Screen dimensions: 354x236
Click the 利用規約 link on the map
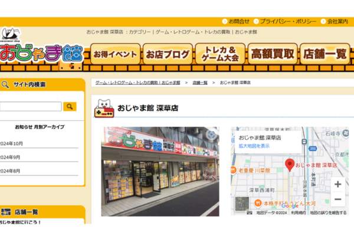pyautogui.click(x=298, y=213)
